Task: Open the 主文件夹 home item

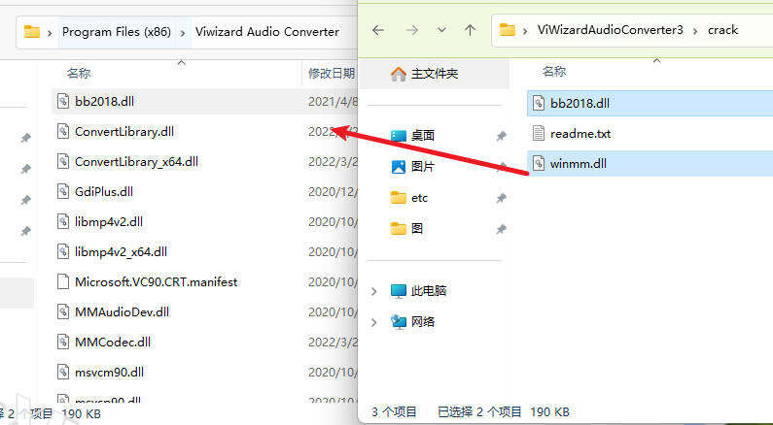Action: click(x=434, y=74)
